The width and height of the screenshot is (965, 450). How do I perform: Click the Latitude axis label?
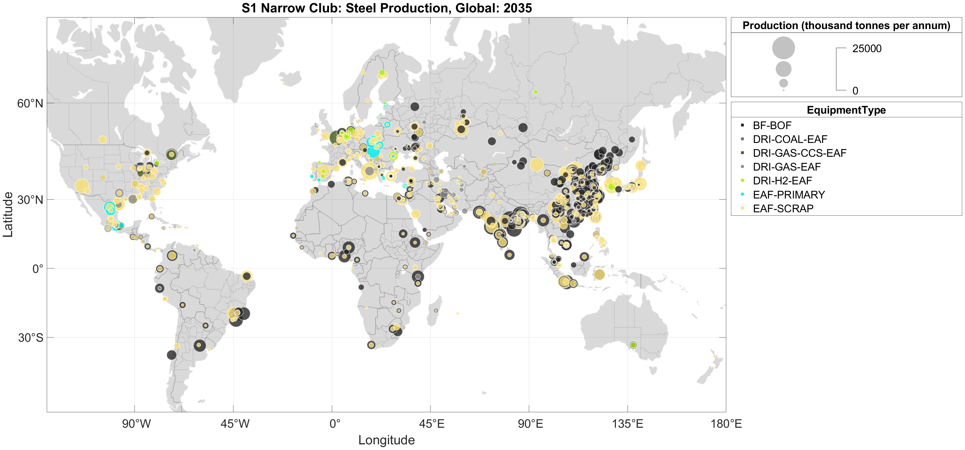click(x=8, y=214)
